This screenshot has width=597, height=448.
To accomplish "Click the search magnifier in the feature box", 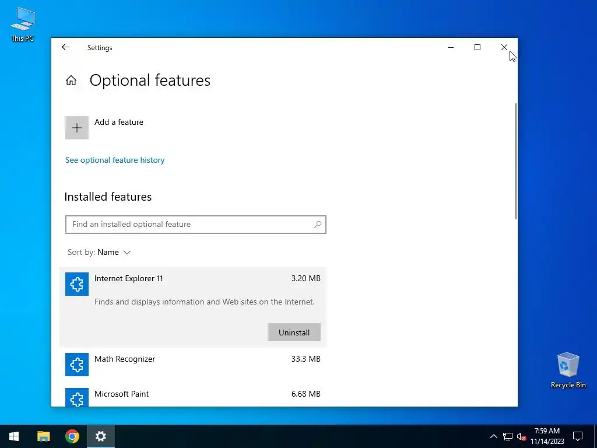I will [x=318, y=225].
